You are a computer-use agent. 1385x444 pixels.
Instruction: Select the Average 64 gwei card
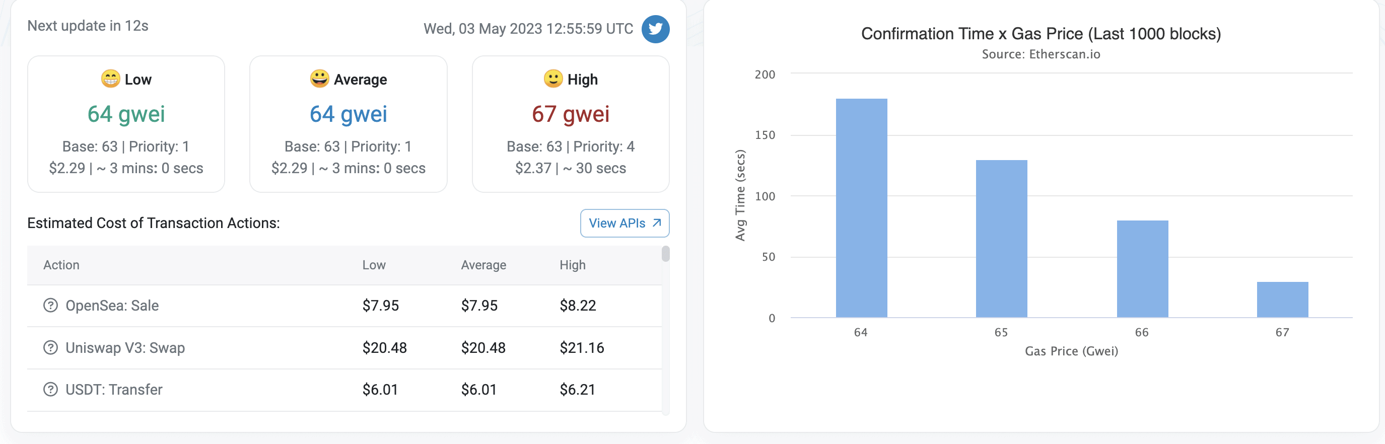click(348, 124)
